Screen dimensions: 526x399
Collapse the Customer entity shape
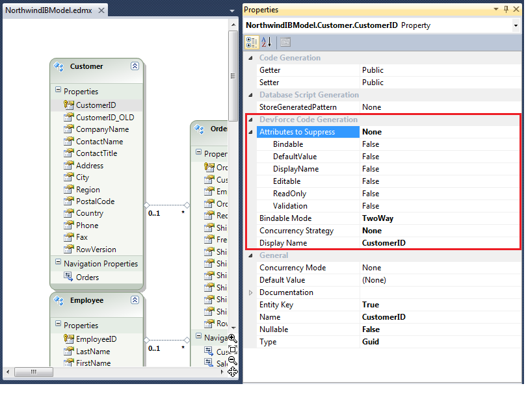pos(135,66)
